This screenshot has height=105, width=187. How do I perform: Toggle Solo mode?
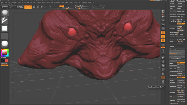click(x=163, y=81)
